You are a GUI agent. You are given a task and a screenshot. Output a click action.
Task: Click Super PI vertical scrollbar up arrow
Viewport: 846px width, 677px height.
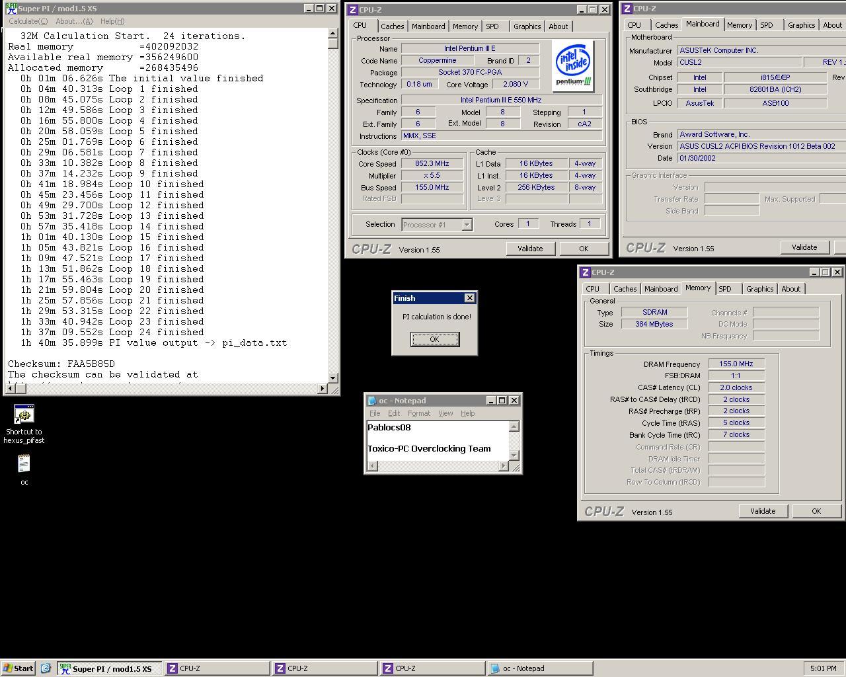pyautogui.click(x=333, y=34)
